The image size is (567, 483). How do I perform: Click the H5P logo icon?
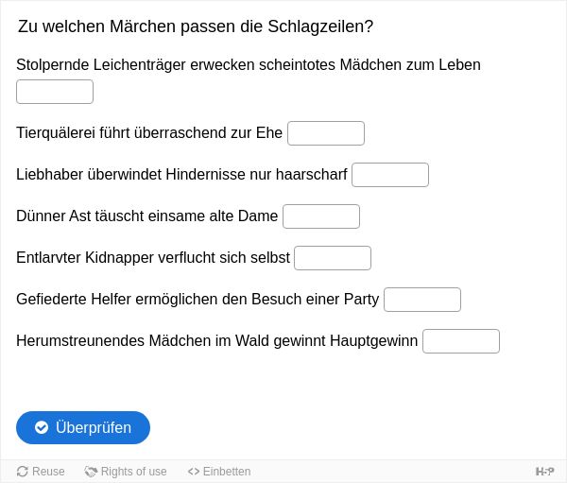[x=544, y=472]
